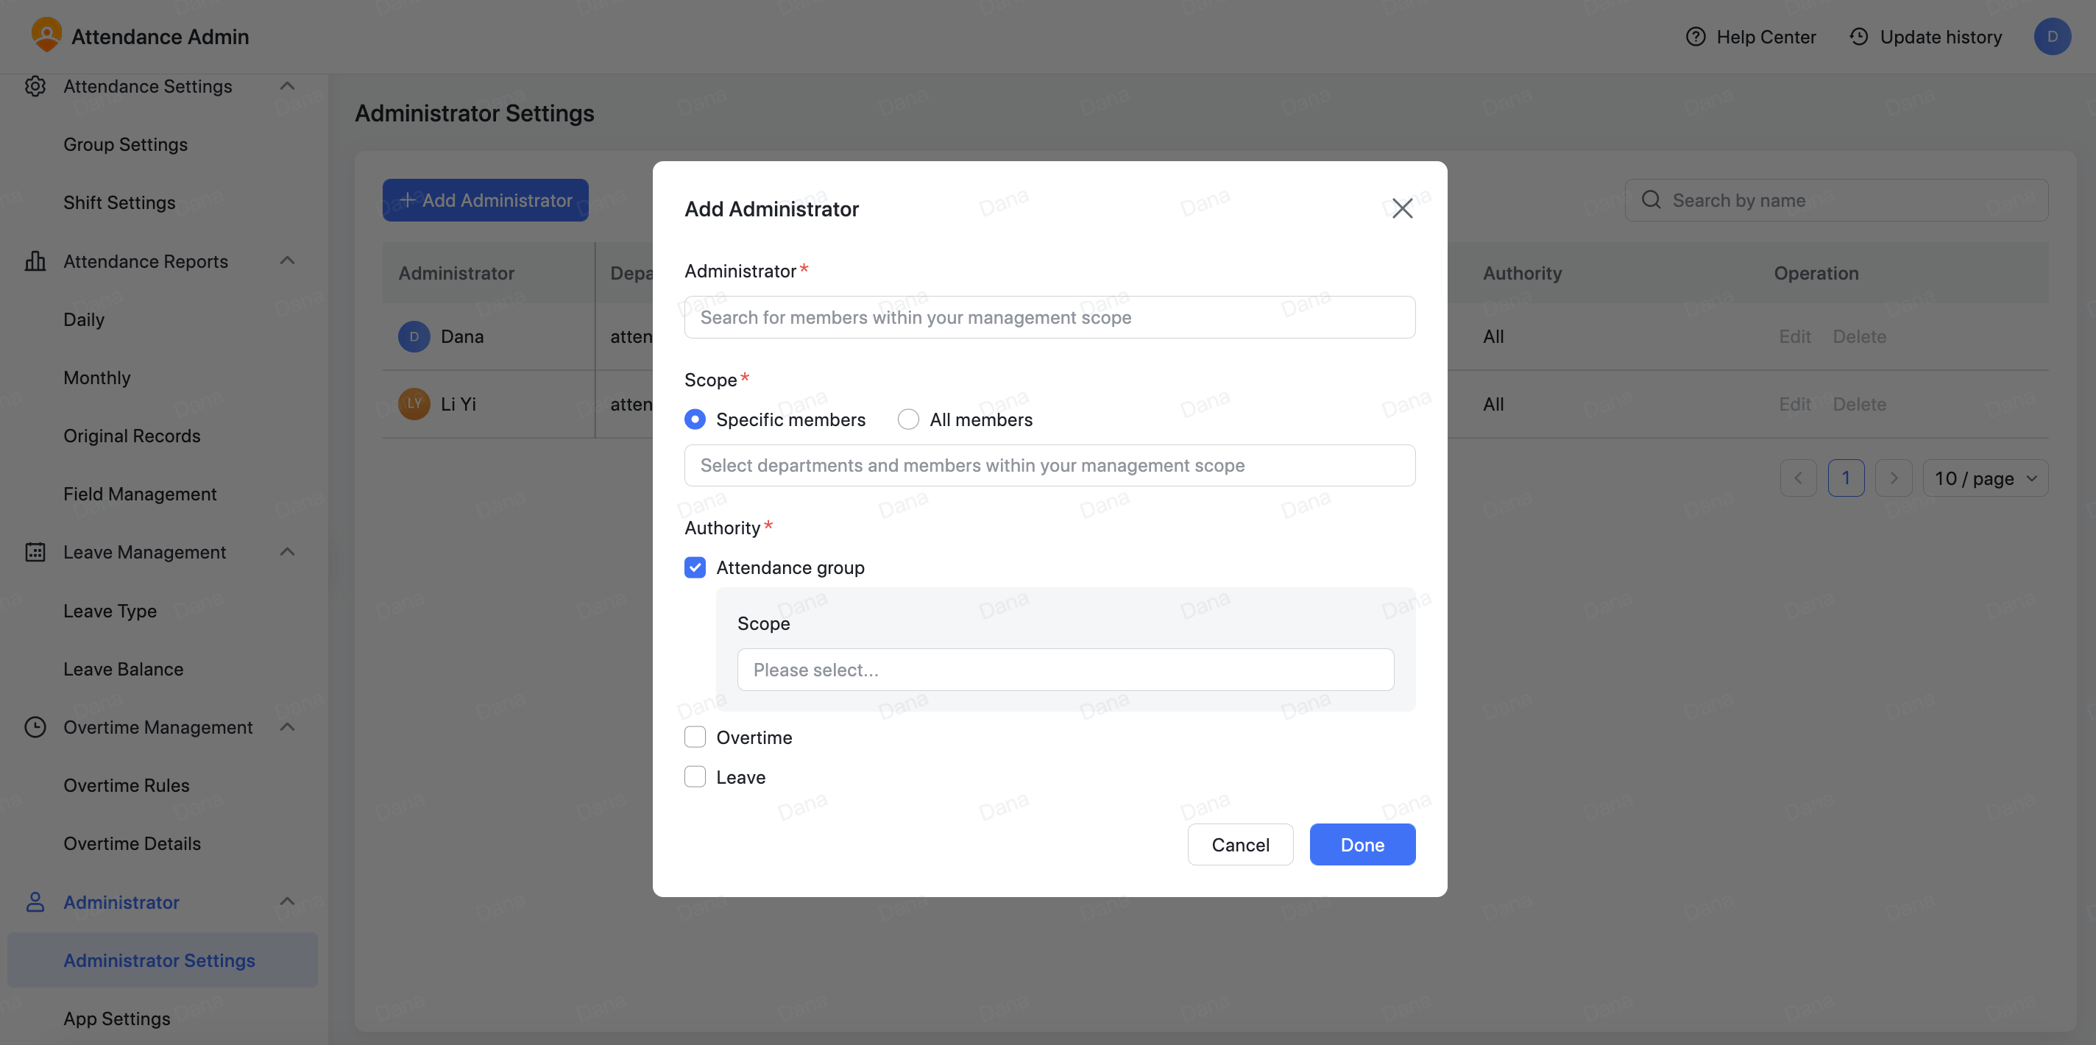This screenshot has height=1045, width=2096.
Task: Select the Attendance Reports chart icon
Action: pyautogui.click(x=36, y=261)
